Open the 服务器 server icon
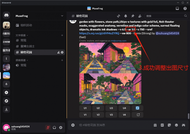 [6, 50]
